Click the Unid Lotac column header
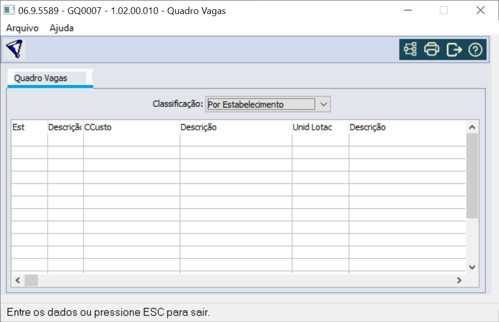This screenshot has width=499, height=322. point(320,127)
